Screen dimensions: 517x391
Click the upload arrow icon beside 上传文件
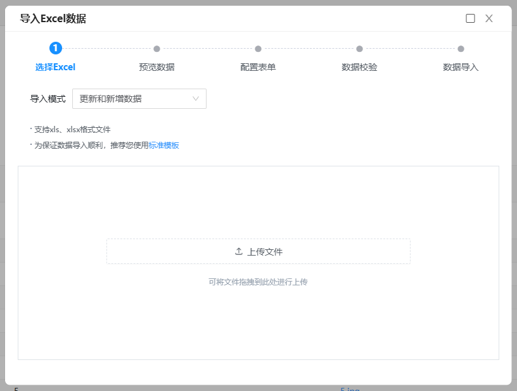point(239,251)
